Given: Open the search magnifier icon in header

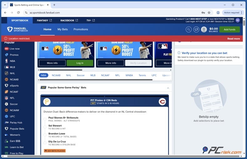Looking at the screenshot, I should pos(189,29).
